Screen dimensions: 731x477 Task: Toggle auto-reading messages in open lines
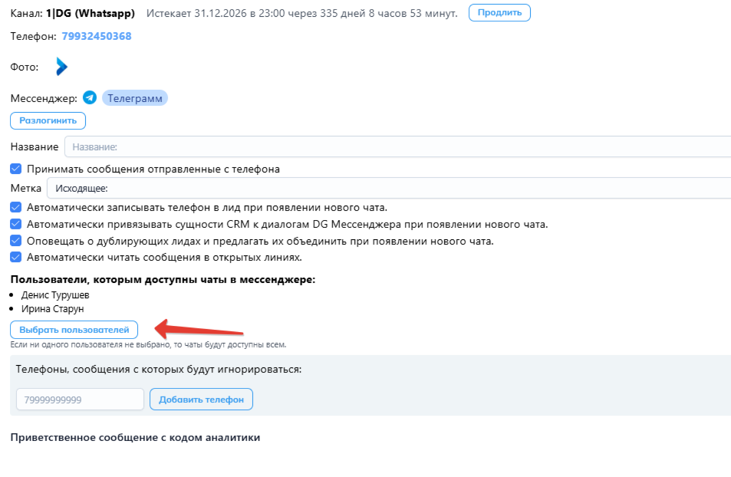click(16, 258)
